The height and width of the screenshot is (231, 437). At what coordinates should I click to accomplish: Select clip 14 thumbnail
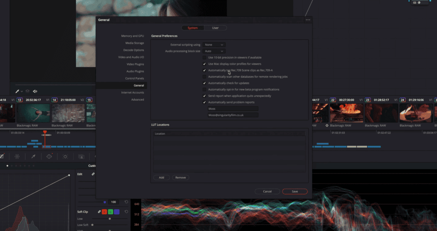pyautogui.click(x=68, y=113)
